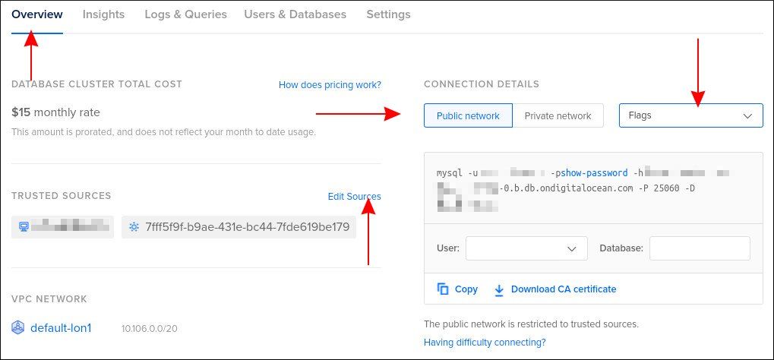Select the Public network toggle
774x360 pixels.
468,115
